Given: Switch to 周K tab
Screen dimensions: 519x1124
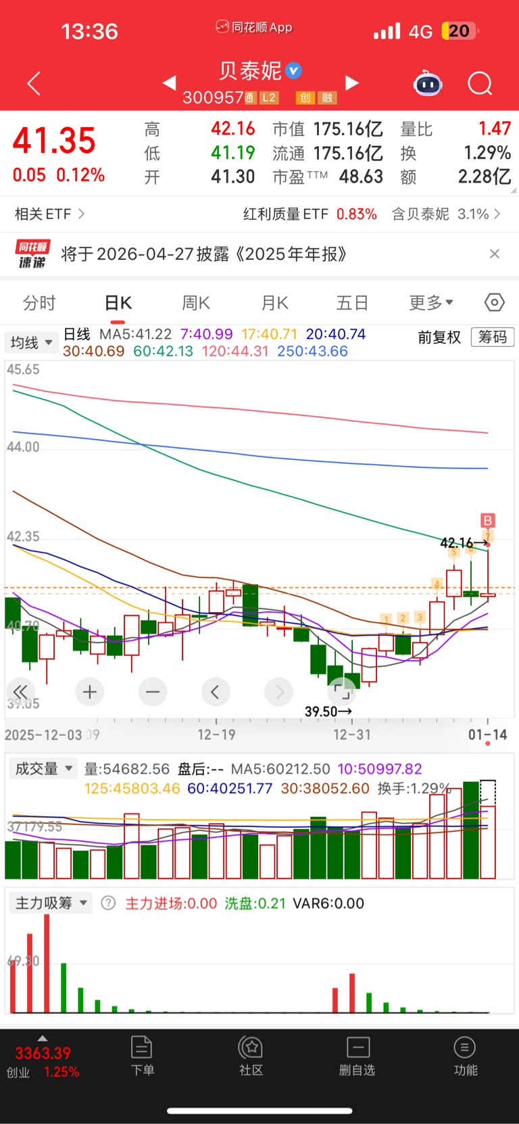Looking at the screenshot, I should pos(196,303).
